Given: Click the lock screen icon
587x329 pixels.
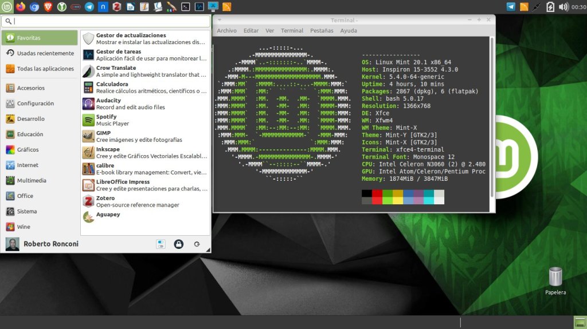Looking at the screenshot, I should [179, 244].
